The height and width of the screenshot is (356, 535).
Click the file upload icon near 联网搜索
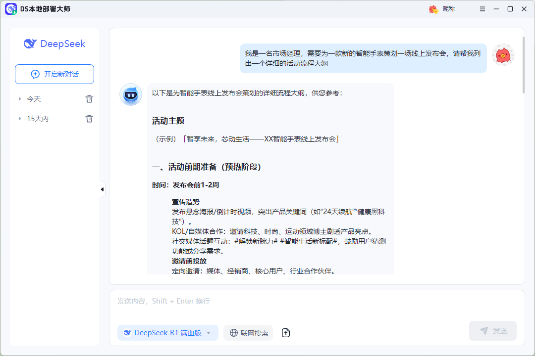(x=285, y=333)
